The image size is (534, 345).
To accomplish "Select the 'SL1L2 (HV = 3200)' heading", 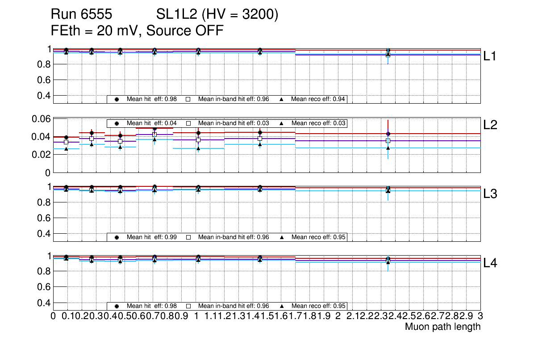I will click(x=217, y=15).
